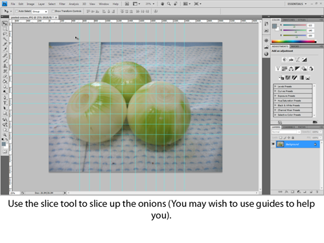Switch to the Swatches tab
Image resolution: width=324 pixels, height=243 pixels.
pos(288,20)
